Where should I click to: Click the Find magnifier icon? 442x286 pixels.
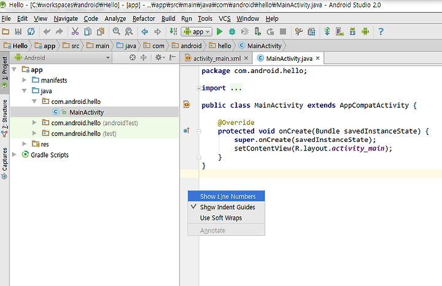[116, 31]
